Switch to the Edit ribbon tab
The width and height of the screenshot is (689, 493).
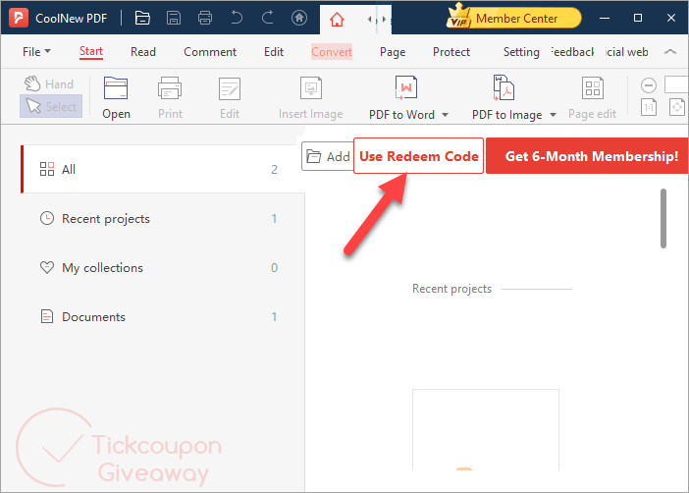pyautogui.click(x=273, y=52)
